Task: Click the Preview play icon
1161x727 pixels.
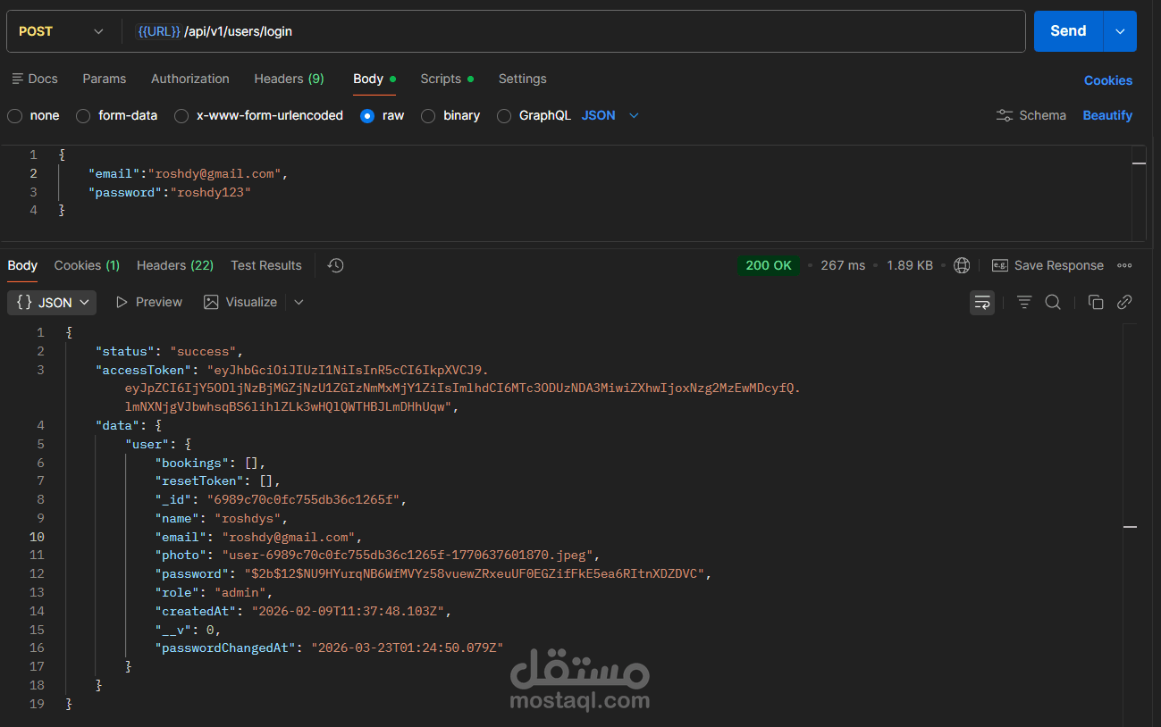Action: tap(122, 302)
